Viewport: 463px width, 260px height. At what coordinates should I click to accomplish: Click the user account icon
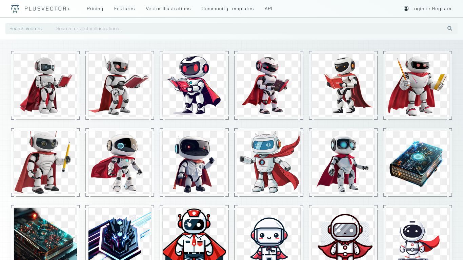[x=406, y=8]
